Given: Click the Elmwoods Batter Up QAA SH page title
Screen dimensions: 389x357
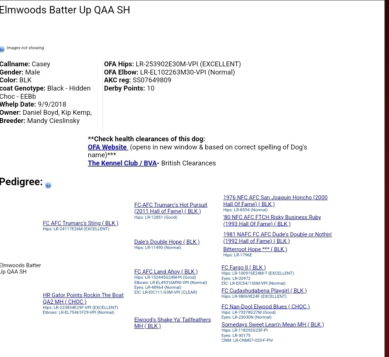Looking at the screenshot, I should pos(65,10).
